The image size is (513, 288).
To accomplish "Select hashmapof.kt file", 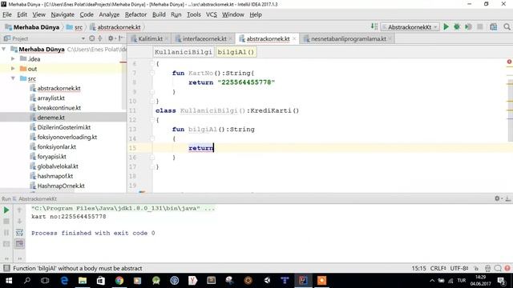I will tap(55, 176).
